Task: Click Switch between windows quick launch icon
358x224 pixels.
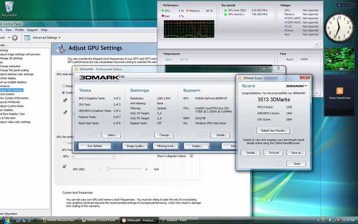Action: point(24,220)
